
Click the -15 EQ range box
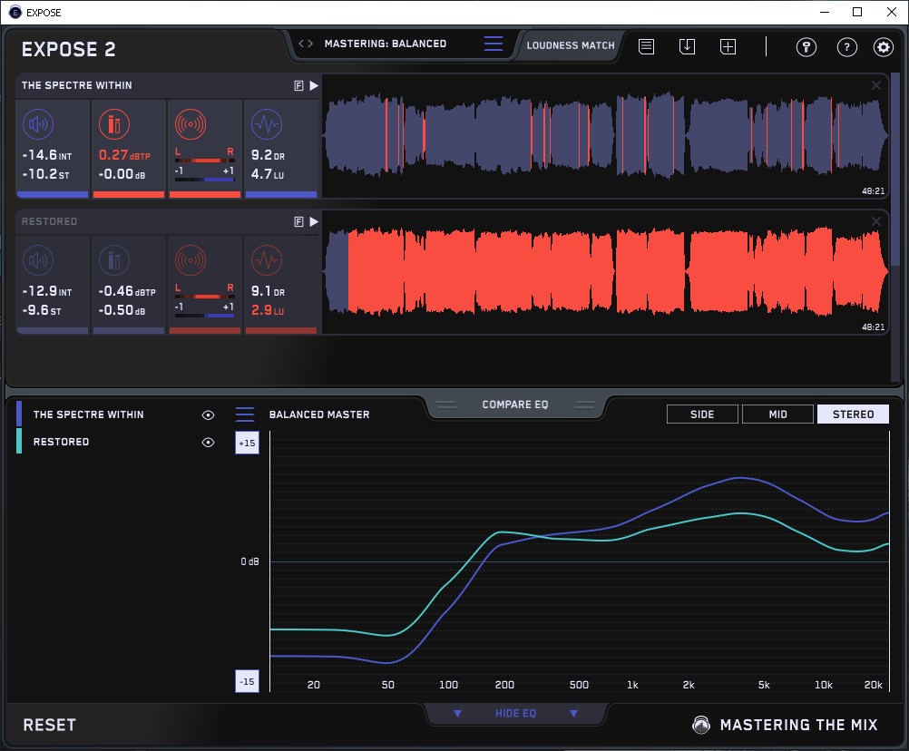point(247,681)
